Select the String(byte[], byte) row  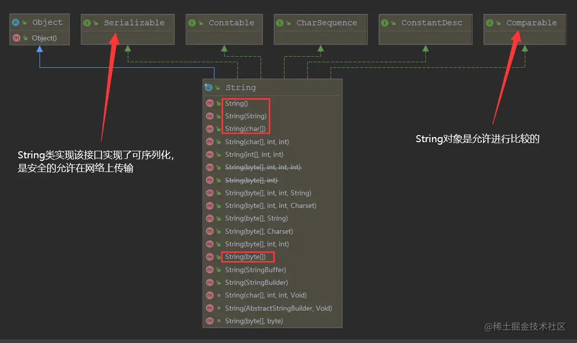click(x=272, y=321)
